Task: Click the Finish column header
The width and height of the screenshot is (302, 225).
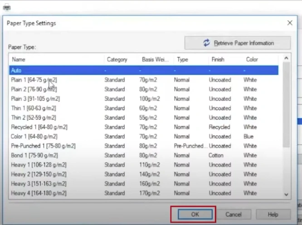Action: [226, 59]
